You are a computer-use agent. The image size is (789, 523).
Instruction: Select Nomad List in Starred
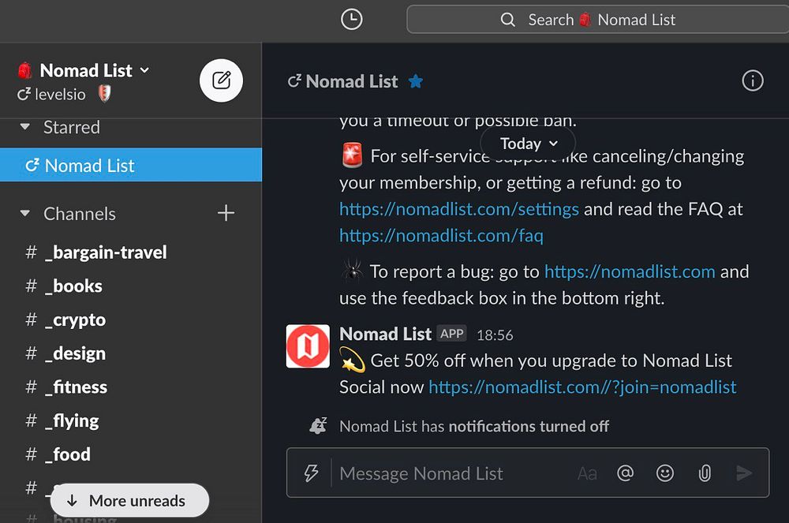131,165
